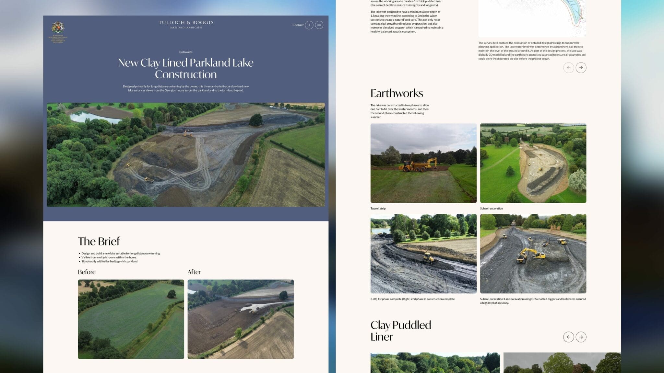Open the Contact link in the header
This screenshot has height=373, width=664.
click(x=298, y=25)
